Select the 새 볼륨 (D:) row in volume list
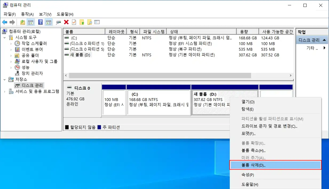The image size is (329, 189). click(x=178, y=55)
